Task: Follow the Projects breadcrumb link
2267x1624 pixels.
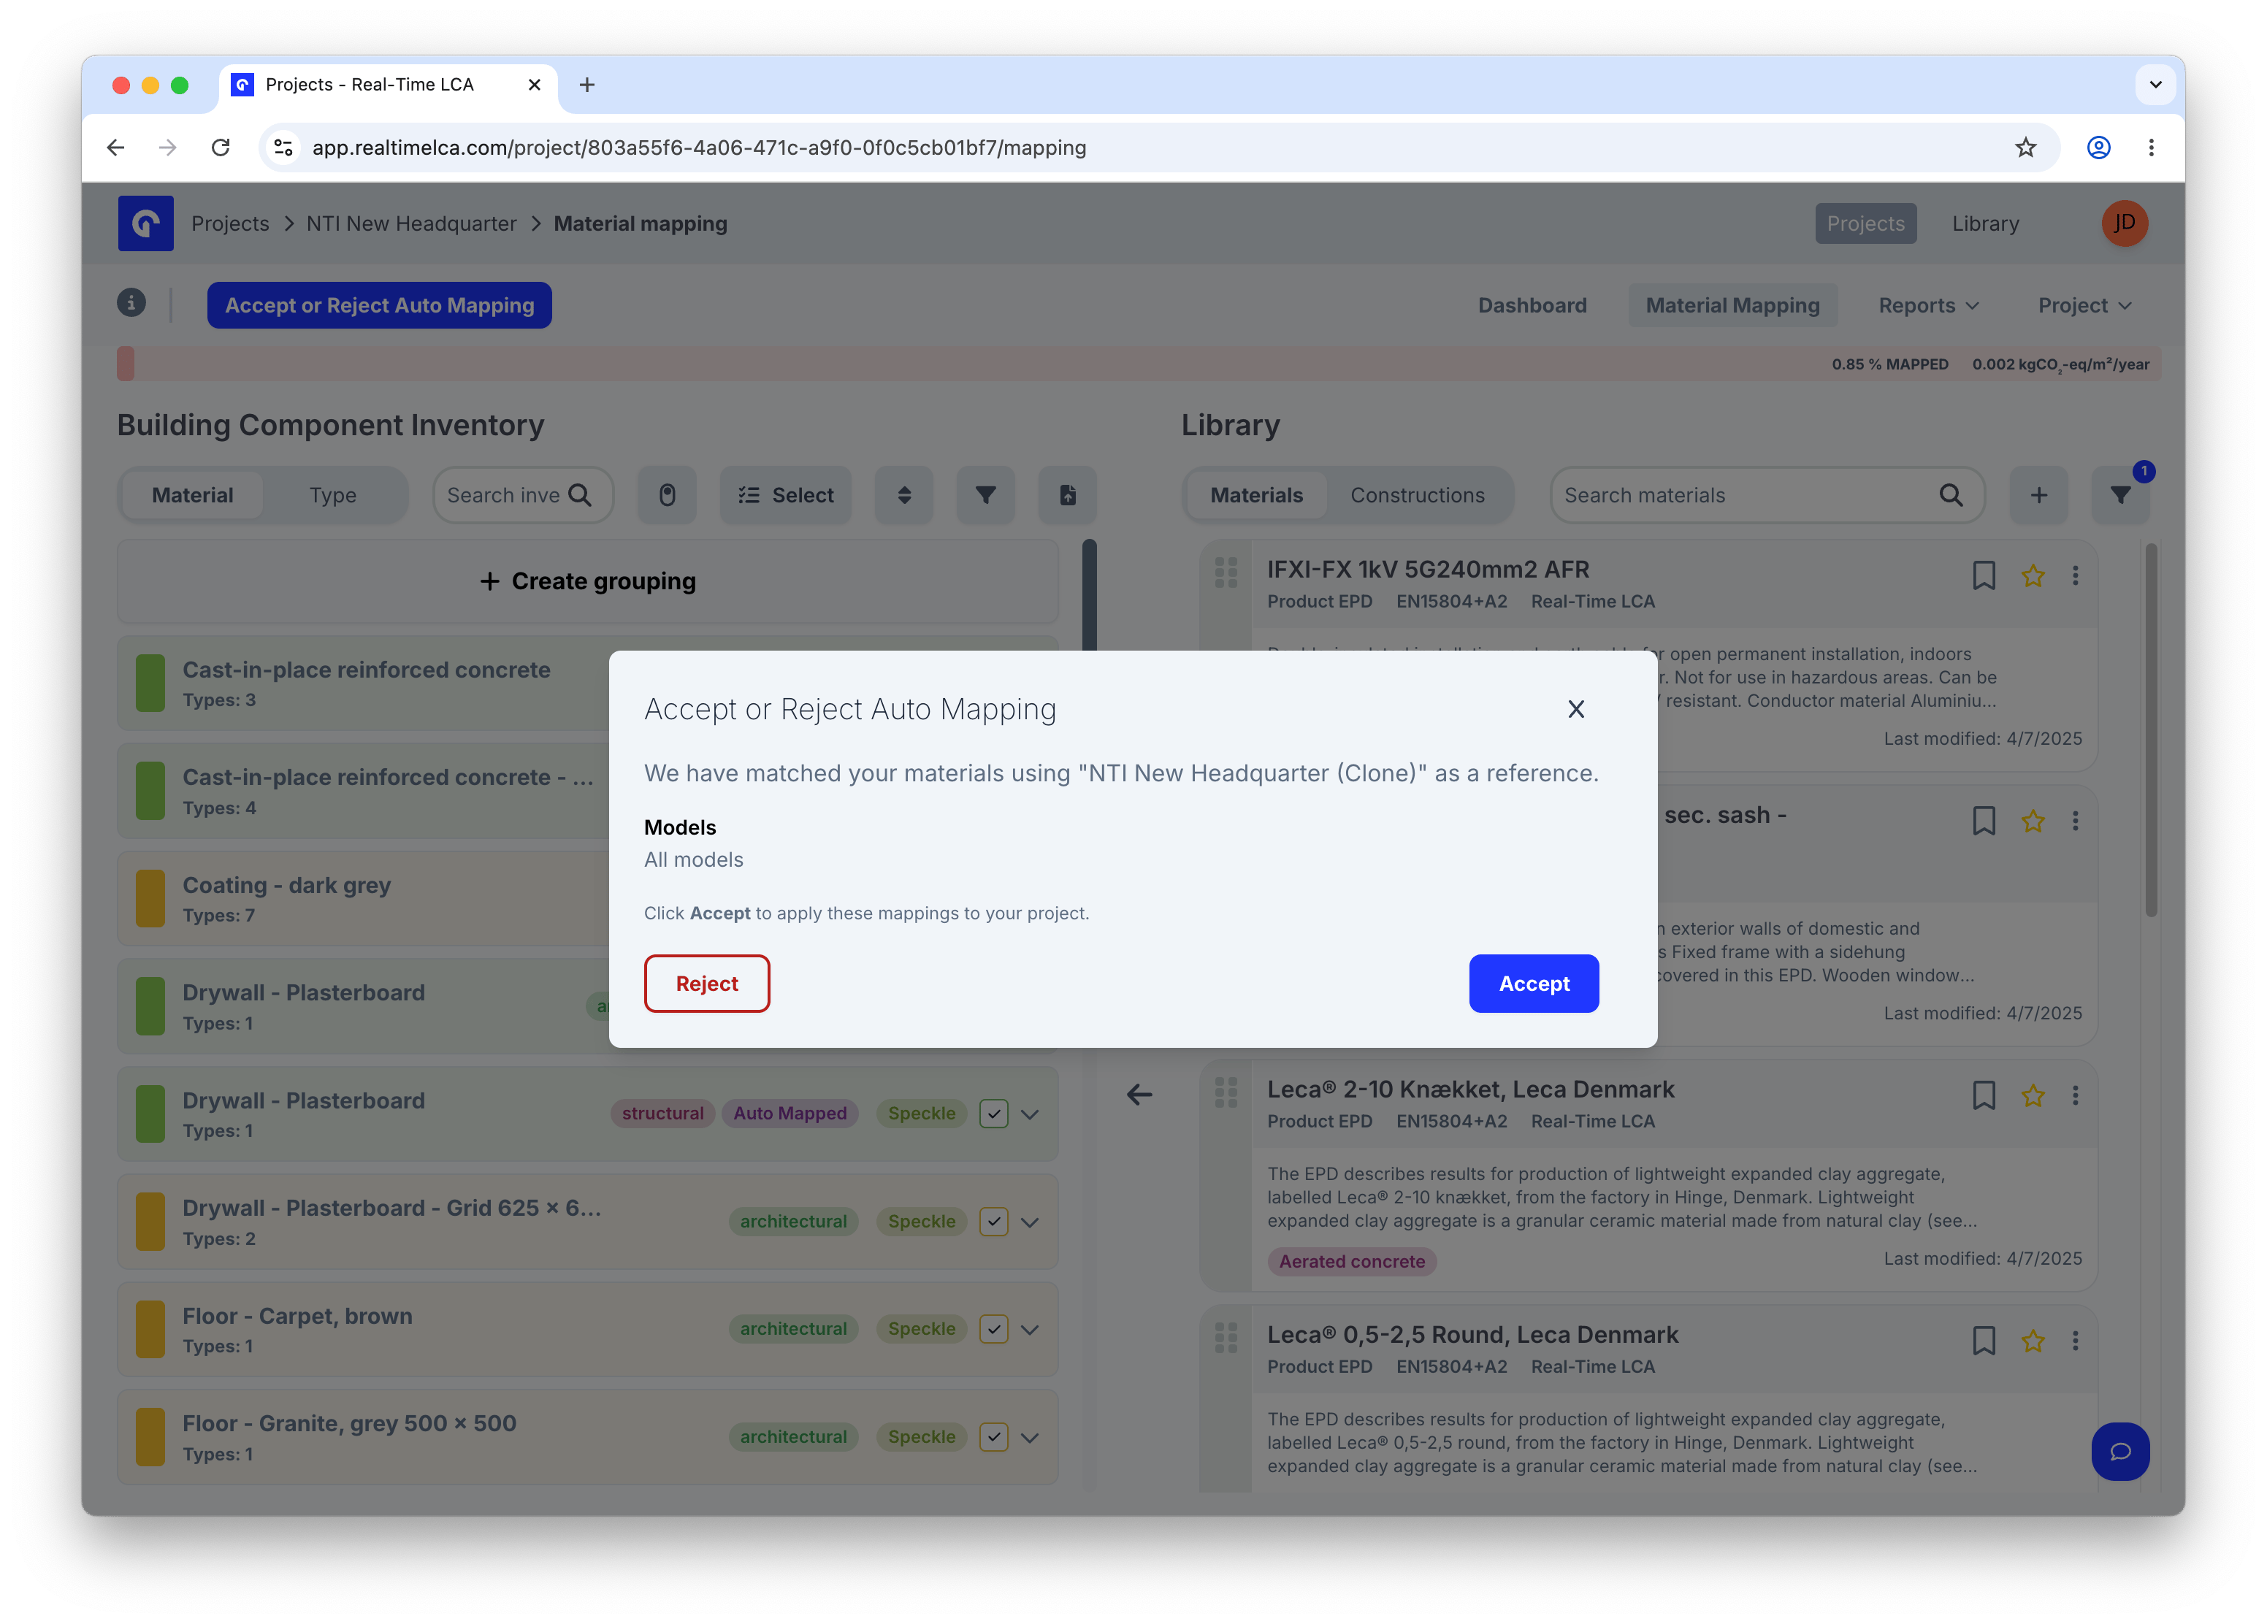Action: coord(230,223)
